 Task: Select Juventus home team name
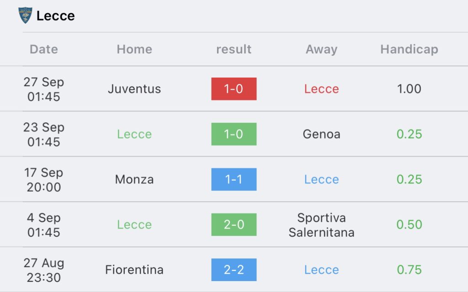click(x=134, y=89)
